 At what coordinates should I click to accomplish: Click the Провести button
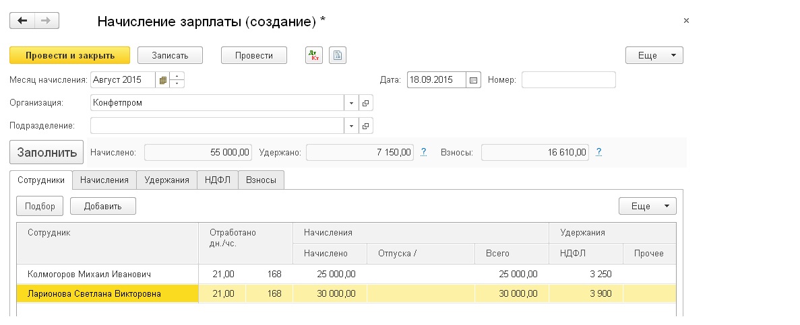click(x=254, y=56)
